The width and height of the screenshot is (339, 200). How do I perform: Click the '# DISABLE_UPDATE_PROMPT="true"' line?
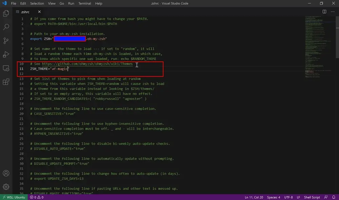pos(60,164)
